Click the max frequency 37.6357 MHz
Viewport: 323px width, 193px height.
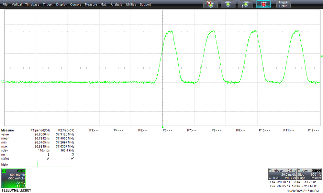(65, 147)
